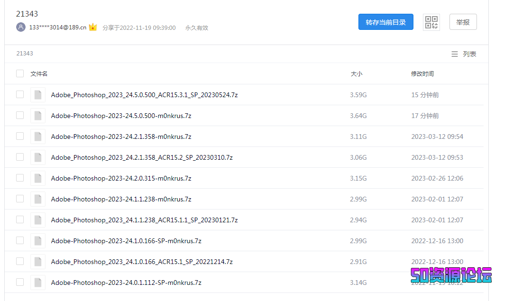Click file icon for 24.5.0.500_ACR15.3.1 archive
Image resolution: width=513 pixels, height=301 pixels.
click(x=38, y=95)
